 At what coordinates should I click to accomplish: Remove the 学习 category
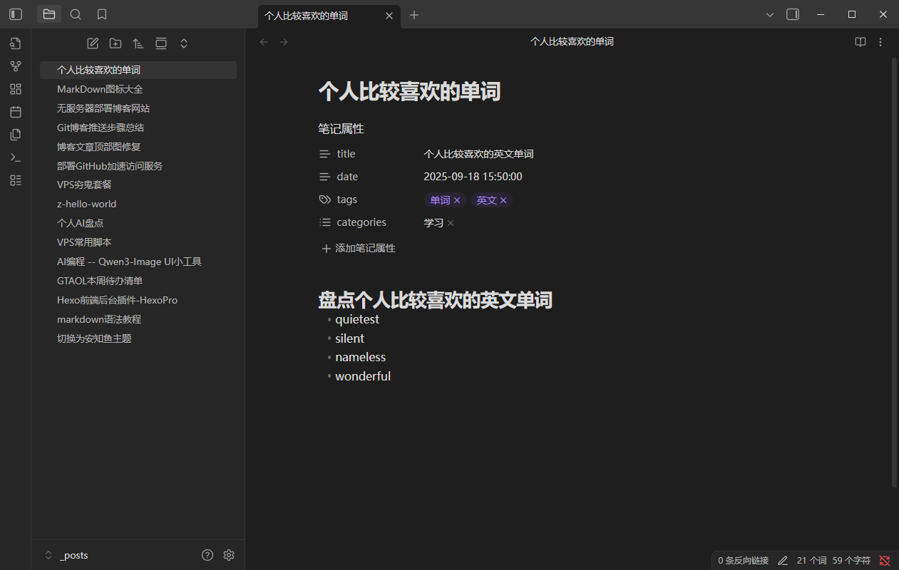click(x=450, y=222)
